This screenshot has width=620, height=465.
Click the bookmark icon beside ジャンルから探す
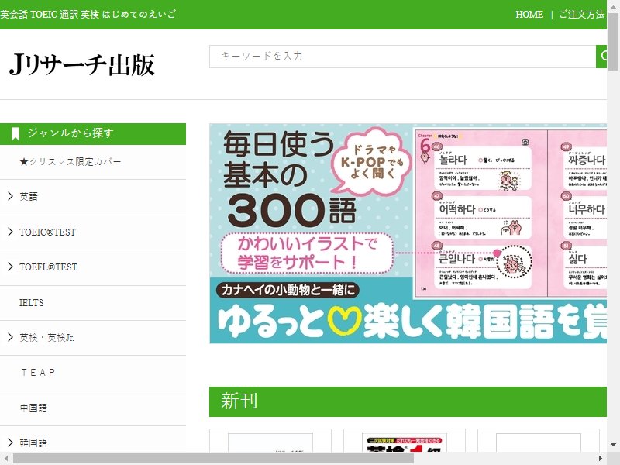coord(15,133)
